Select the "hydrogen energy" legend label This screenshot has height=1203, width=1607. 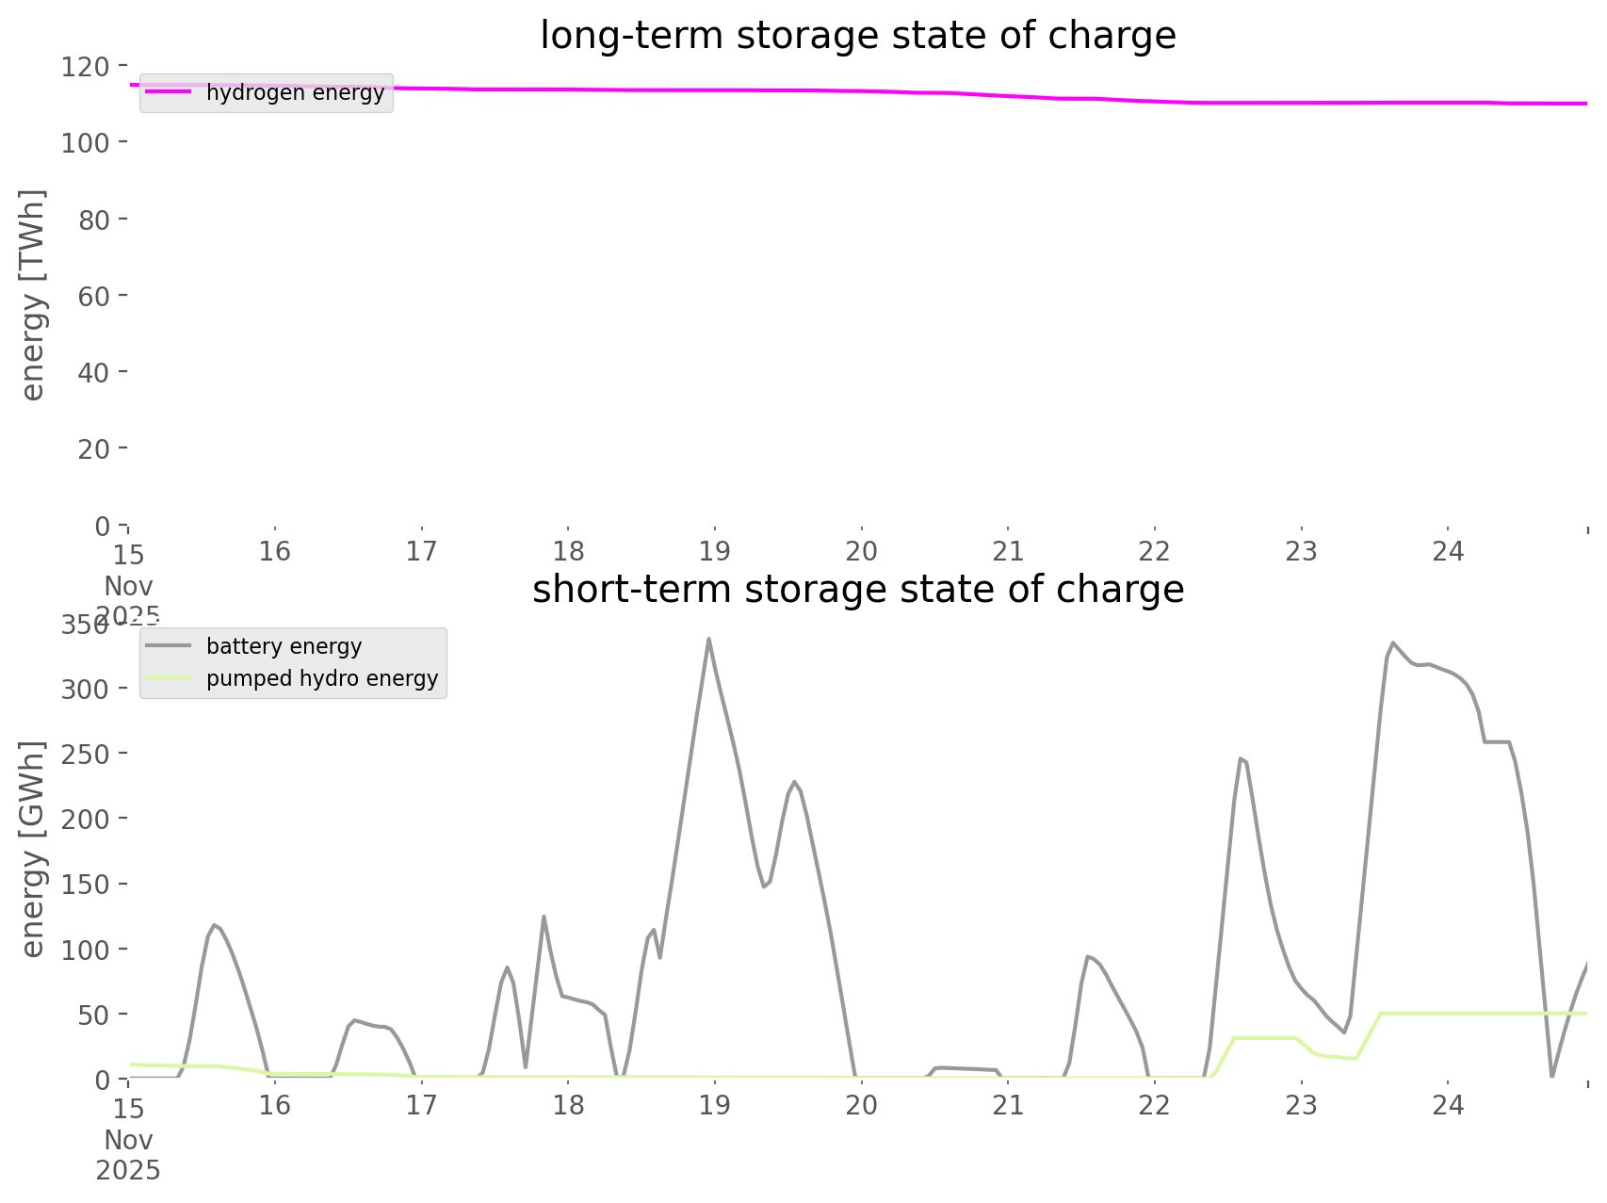point(295,92)
